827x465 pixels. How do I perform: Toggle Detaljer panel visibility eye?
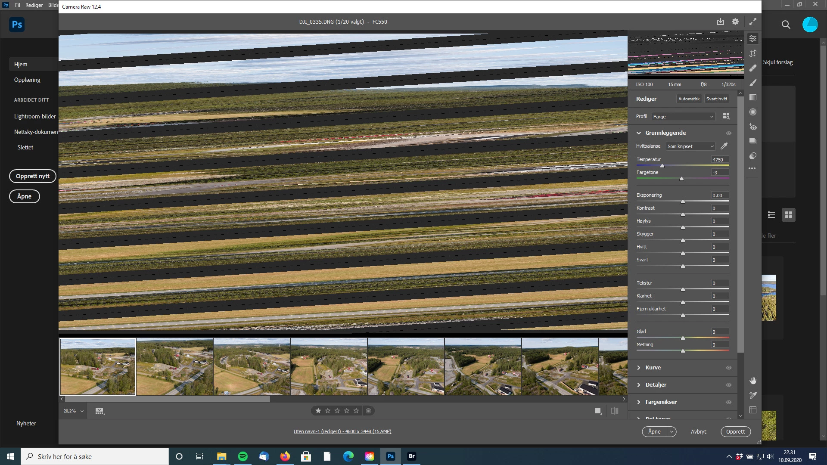(x=729, y=385)
